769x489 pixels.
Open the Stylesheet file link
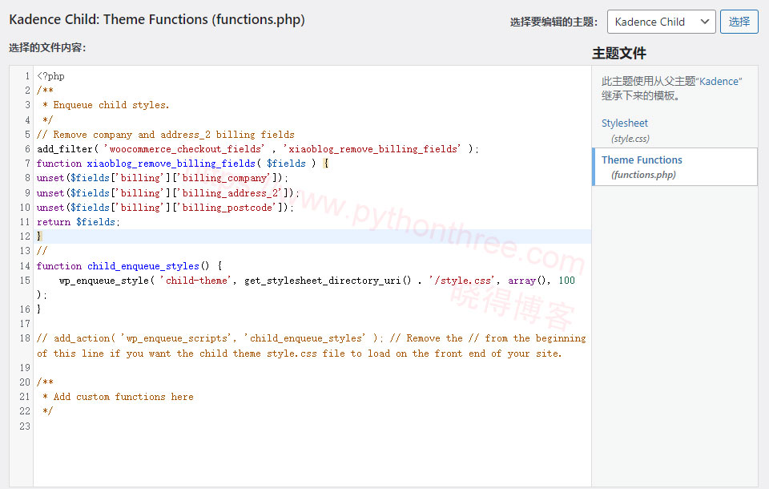[x=625, y=123]
